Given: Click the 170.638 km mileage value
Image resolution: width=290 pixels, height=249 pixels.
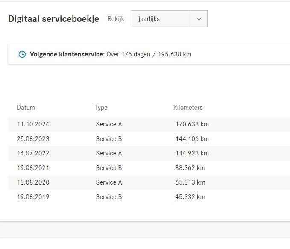Looking at the screenshot, I should click(x=192, y=124).
